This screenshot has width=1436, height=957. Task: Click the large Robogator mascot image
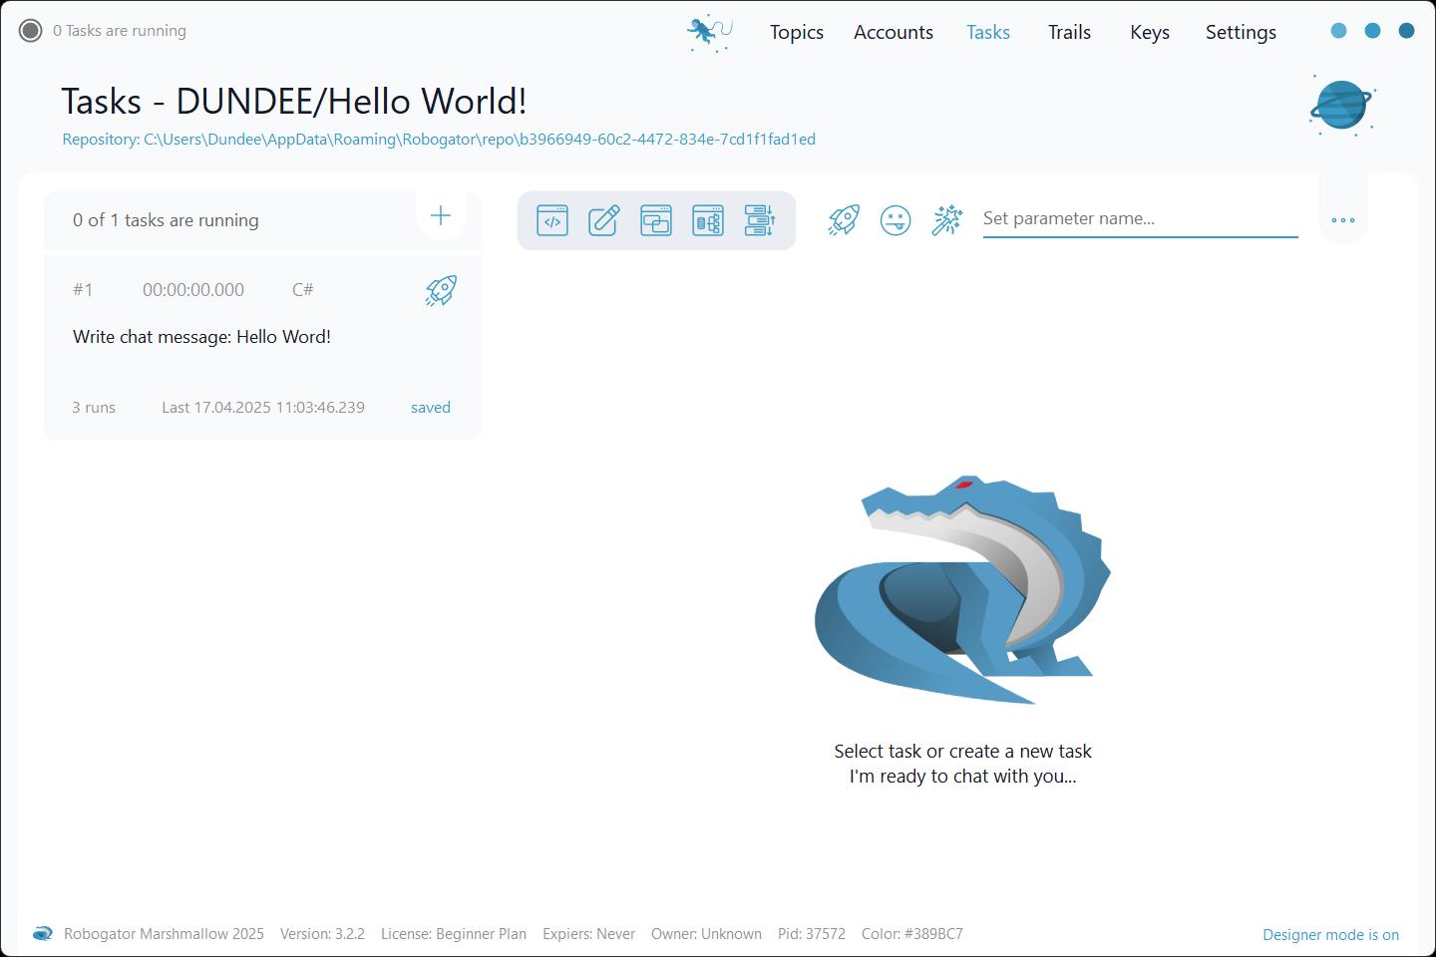pos(963,589)
